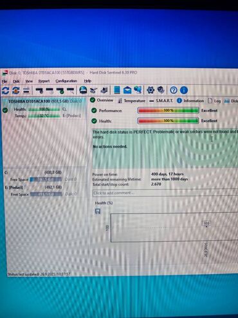Open the Configuration menu

pyautogui.click(x=66, y=81)
